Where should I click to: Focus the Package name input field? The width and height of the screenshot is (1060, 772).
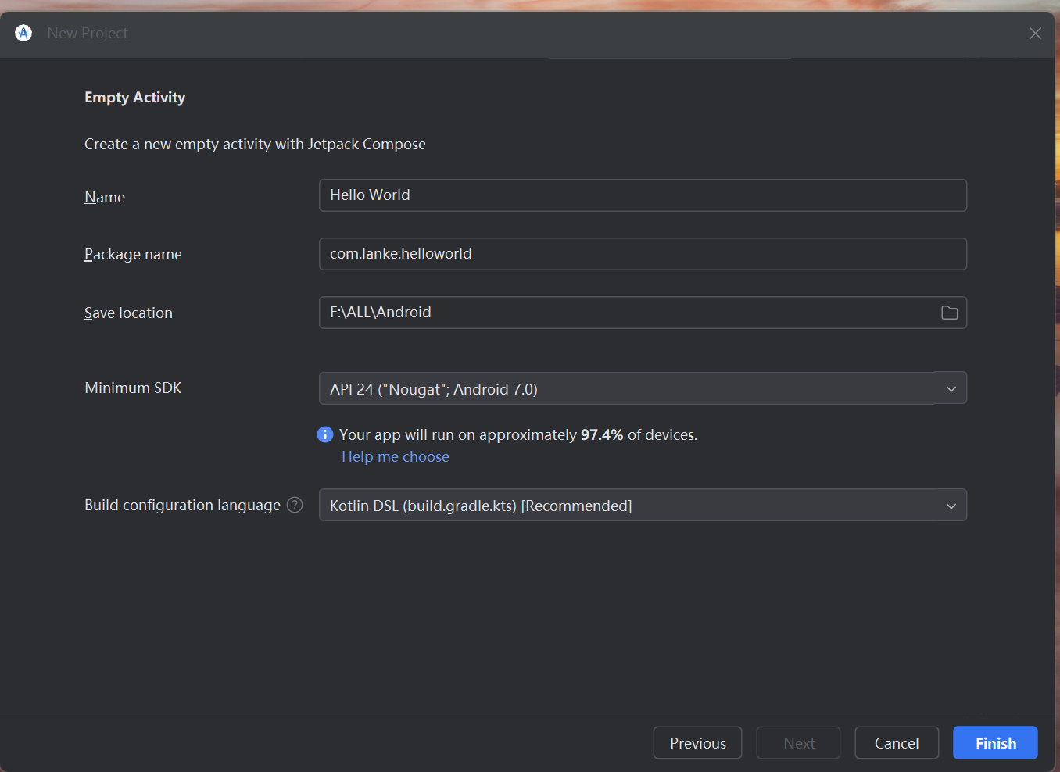(643, 254)
